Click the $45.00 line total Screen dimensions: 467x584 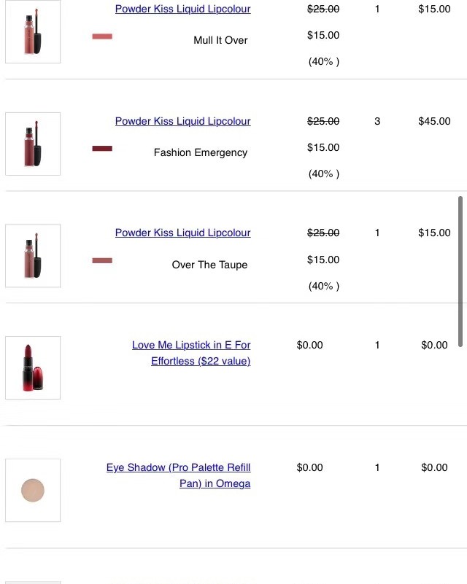pos(434,121)
